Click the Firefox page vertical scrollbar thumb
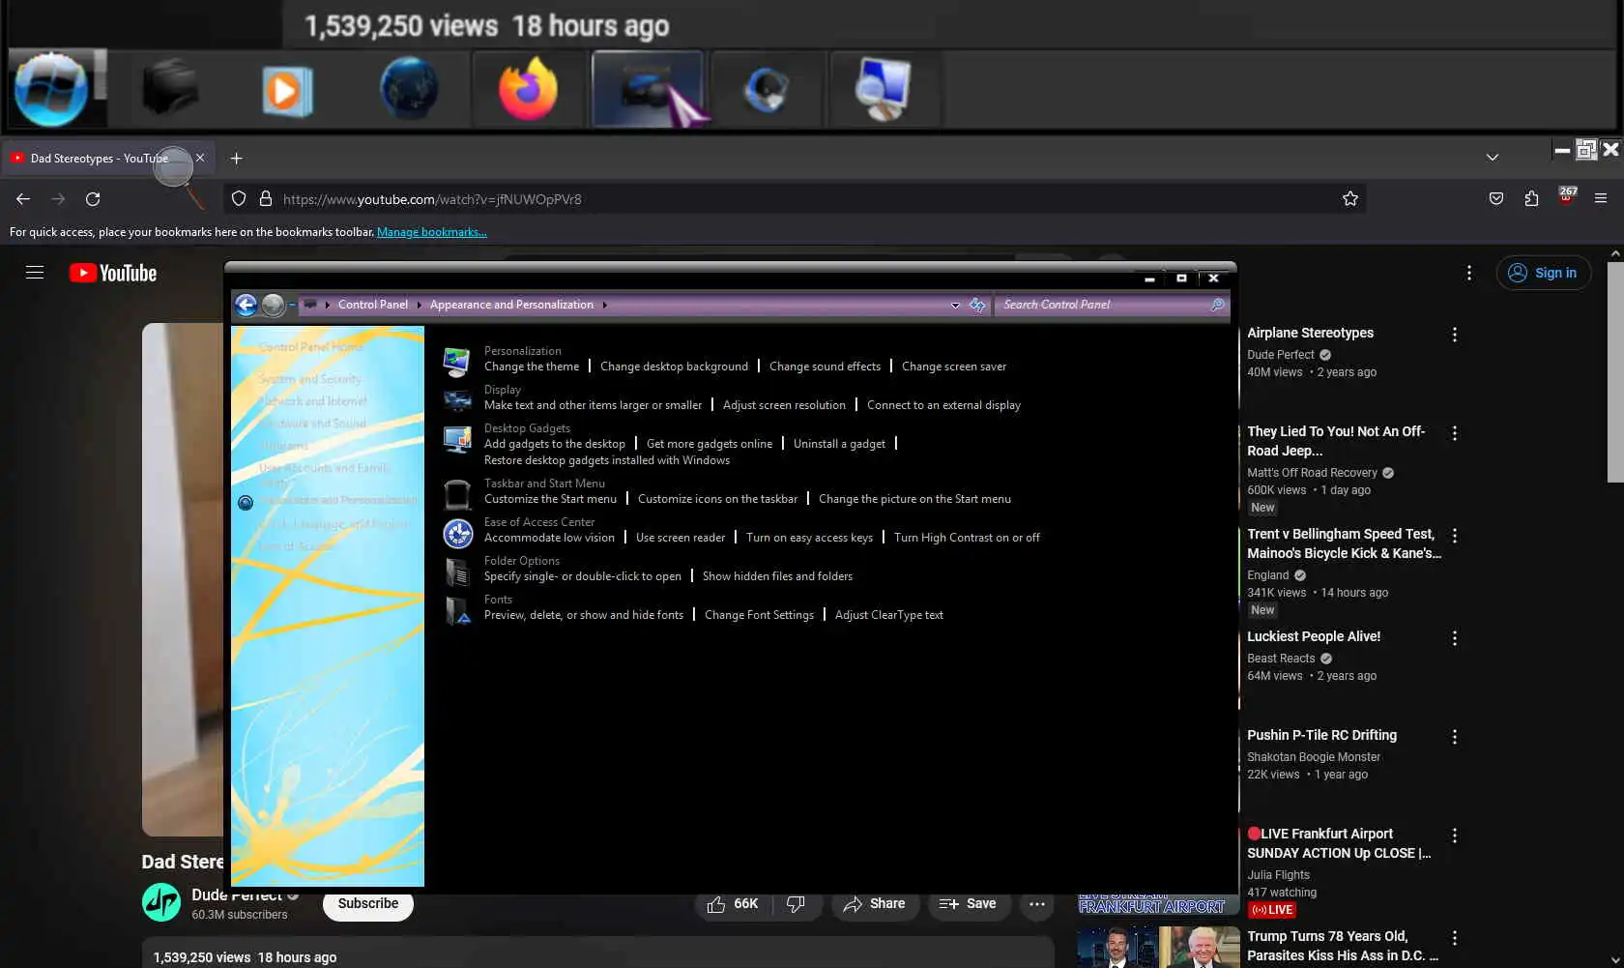 1615,372
